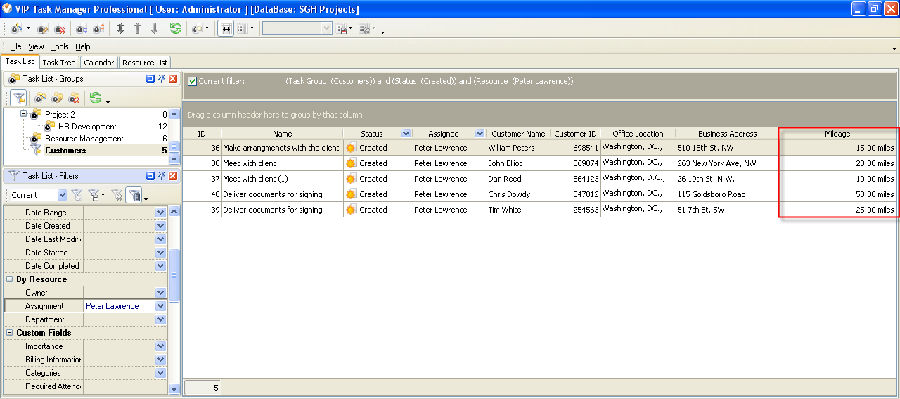Open the Tools menu
This screenshot has height=399, width=900.
pos(60,46)
